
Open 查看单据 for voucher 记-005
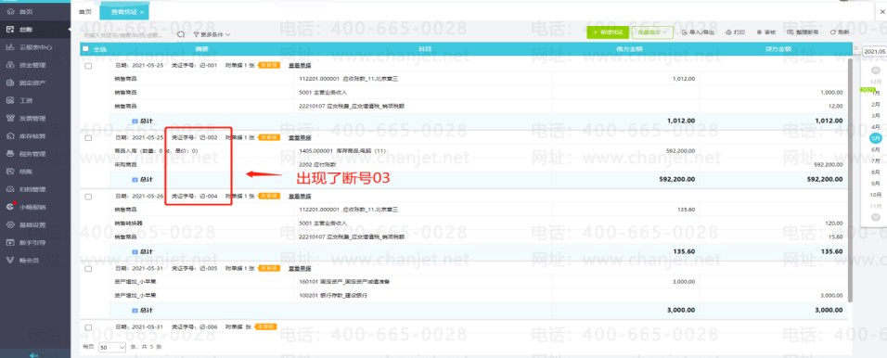pyautogui.click(x=300, y=269)
